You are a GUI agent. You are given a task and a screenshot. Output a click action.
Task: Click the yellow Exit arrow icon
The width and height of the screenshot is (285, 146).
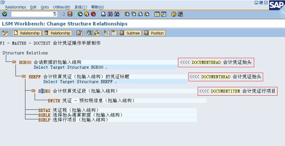87,14
